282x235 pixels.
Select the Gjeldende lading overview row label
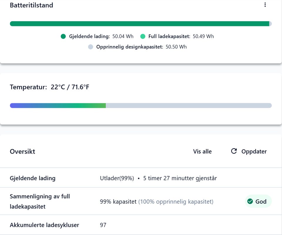click(33, 178)
